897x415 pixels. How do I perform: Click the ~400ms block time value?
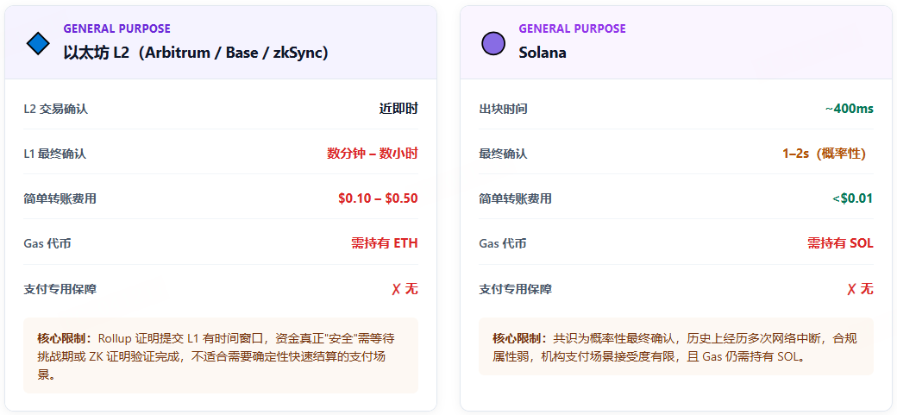point(849,109)
